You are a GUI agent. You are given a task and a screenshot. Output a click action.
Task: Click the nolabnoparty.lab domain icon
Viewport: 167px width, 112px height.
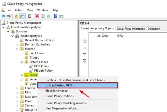point(17,36)
